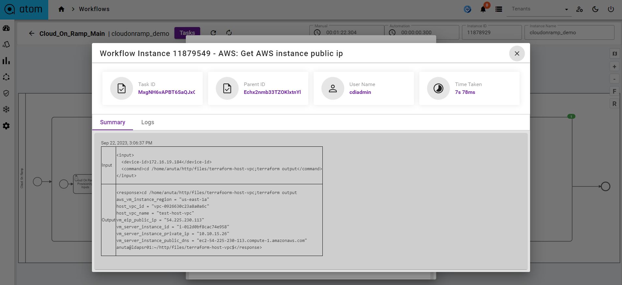The height and width of the screenshot is (285, 622).
Task: Click the Parent ID document icon
Action: coord(227,88)
